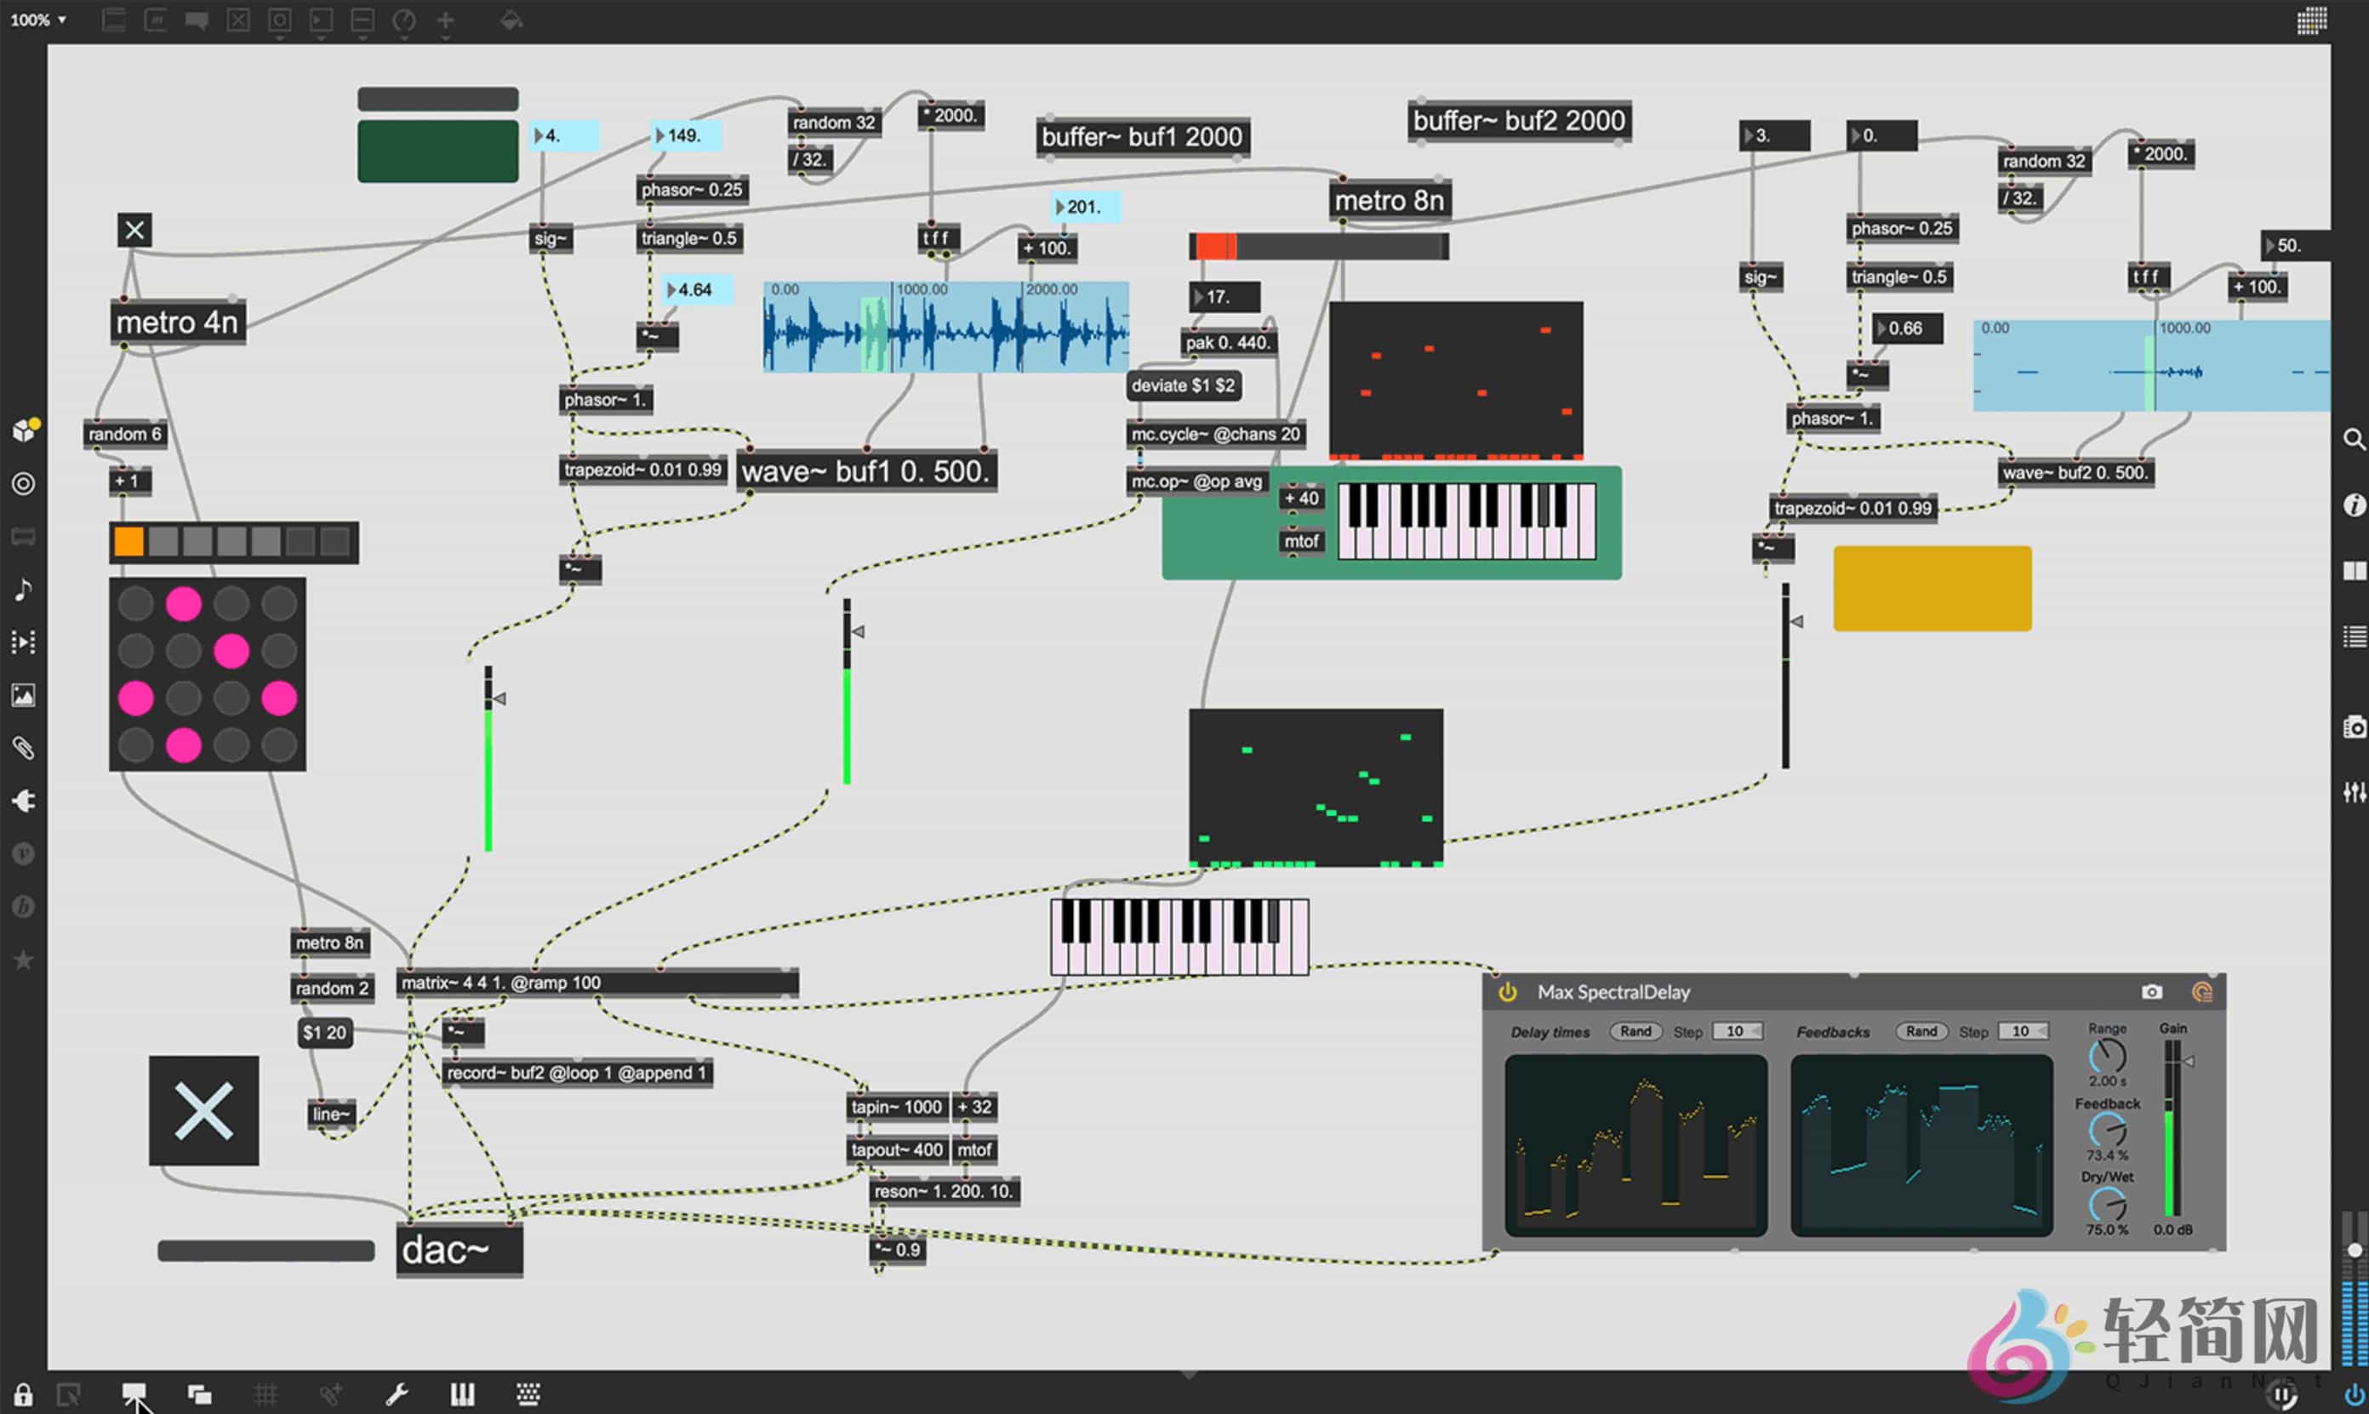Toggle the large X toggle near line~
This screenshot has height=1414, width=2369.
tap(204, 1110)
